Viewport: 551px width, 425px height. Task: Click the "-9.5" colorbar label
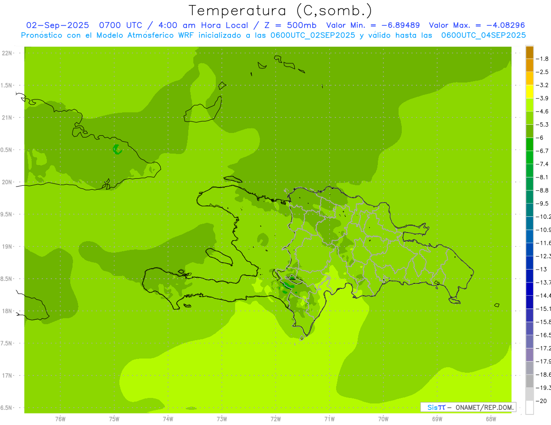click(x=542, y=203)
